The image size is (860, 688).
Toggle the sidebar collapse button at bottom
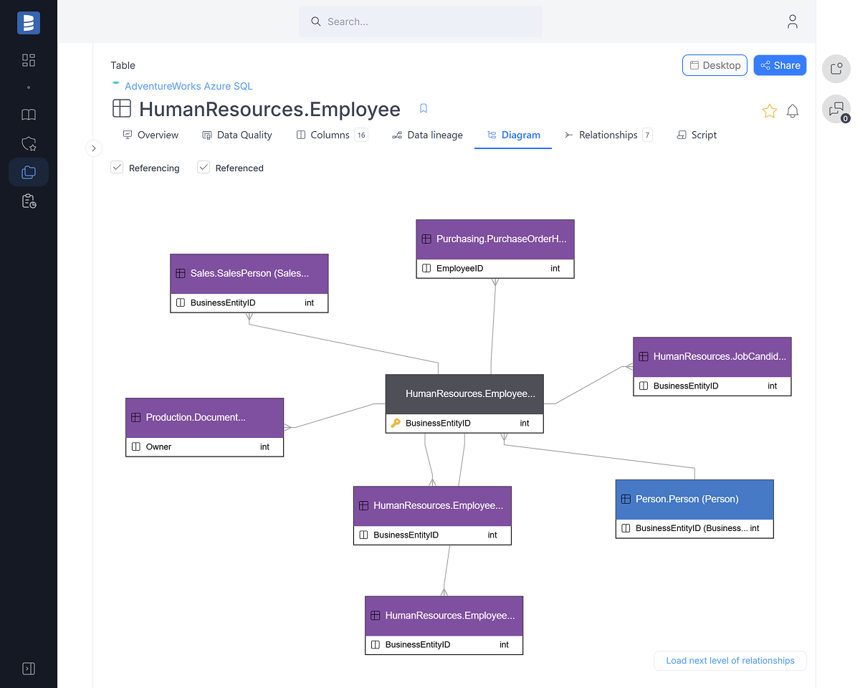29,669
